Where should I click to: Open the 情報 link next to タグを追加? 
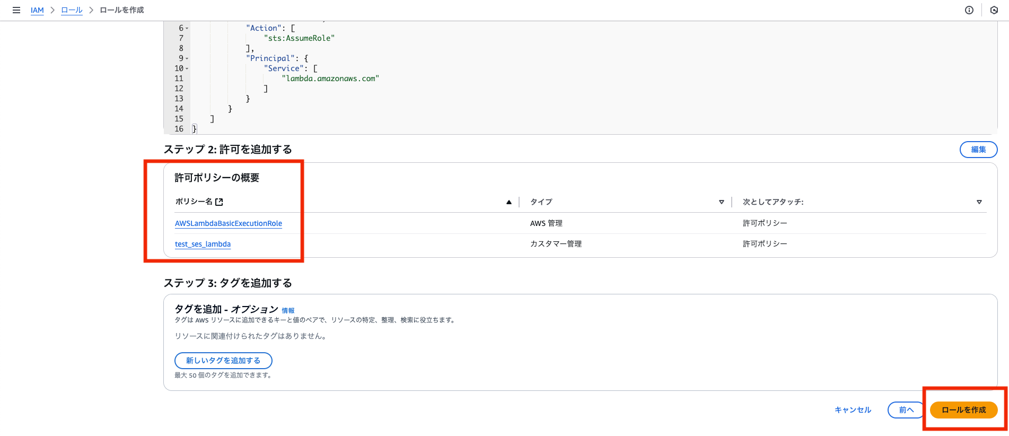coord(288,311)
